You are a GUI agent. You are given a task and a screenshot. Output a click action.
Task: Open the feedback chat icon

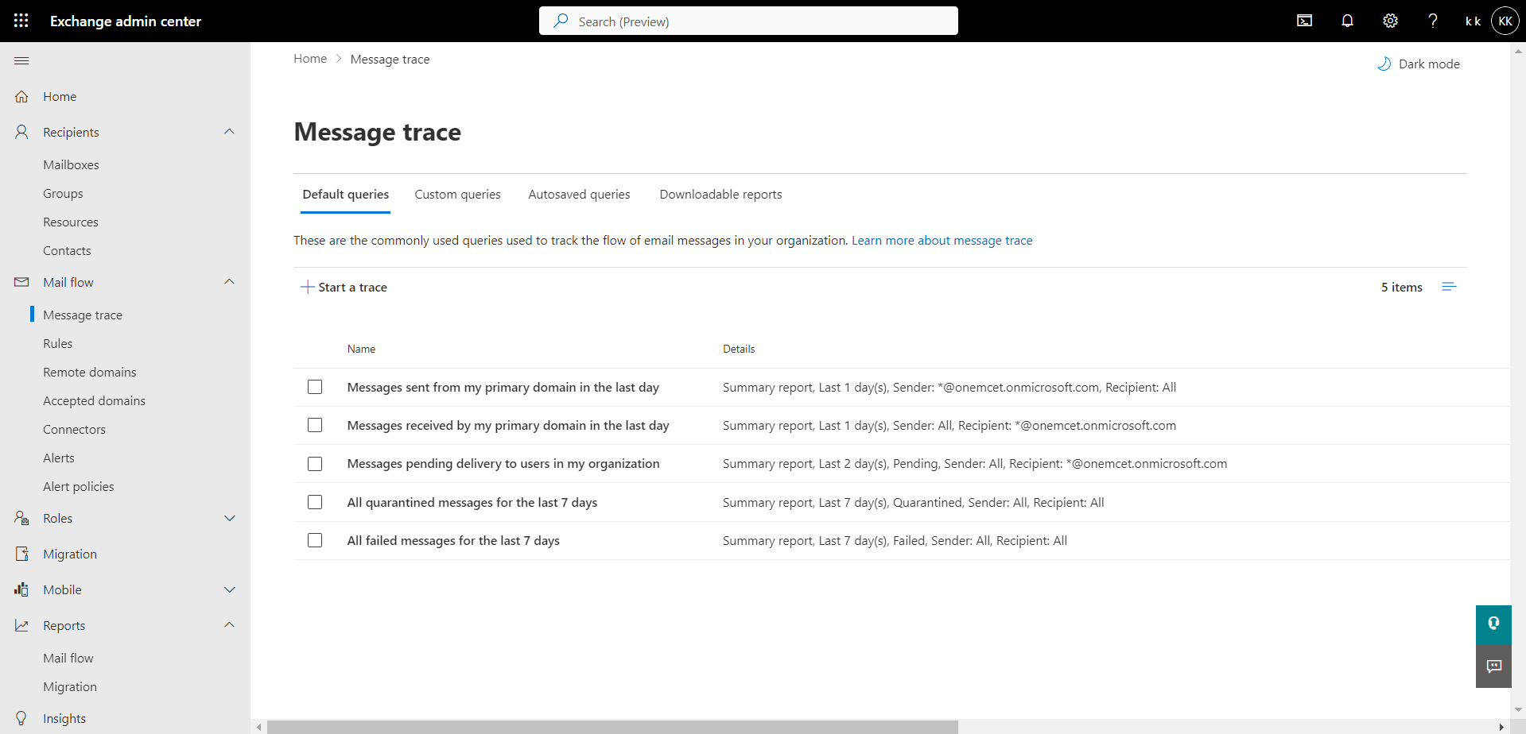pos(1493,666)
